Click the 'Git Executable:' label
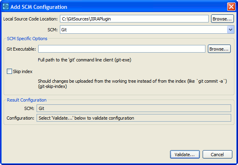Image resolution: width=238 pixels, height=165 pixels. [21, 49]
